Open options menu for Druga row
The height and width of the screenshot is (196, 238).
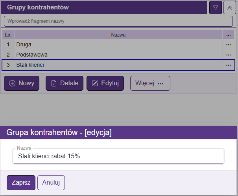point(228,44)
